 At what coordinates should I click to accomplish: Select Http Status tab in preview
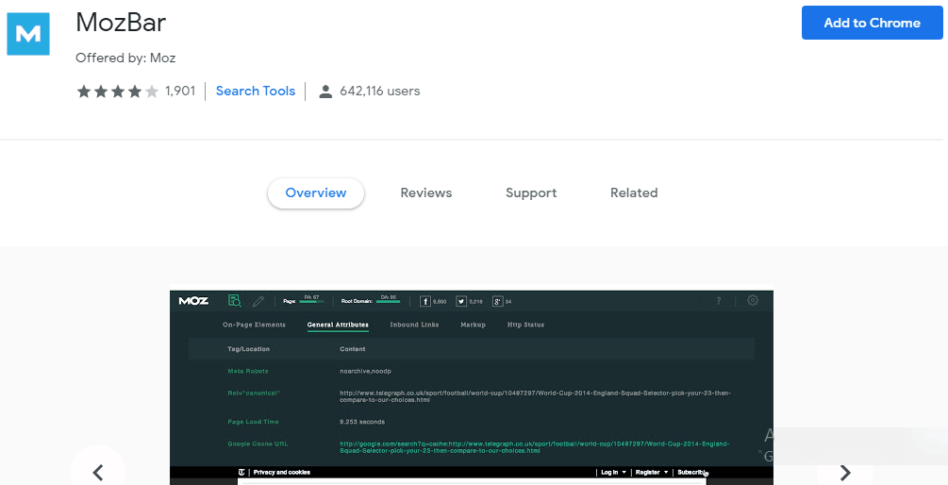coord(525,325)
